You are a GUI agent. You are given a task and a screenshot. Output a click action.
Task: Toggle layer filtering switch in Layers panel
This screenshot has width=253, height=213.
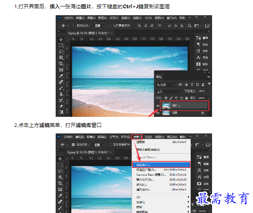[x=209, y=84]
